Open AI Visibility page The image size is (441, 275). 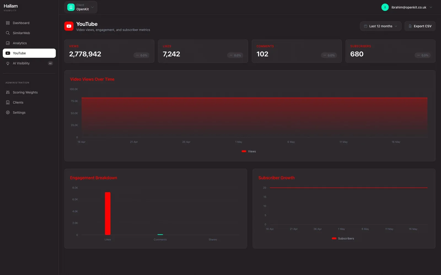(x=29, y=63)
